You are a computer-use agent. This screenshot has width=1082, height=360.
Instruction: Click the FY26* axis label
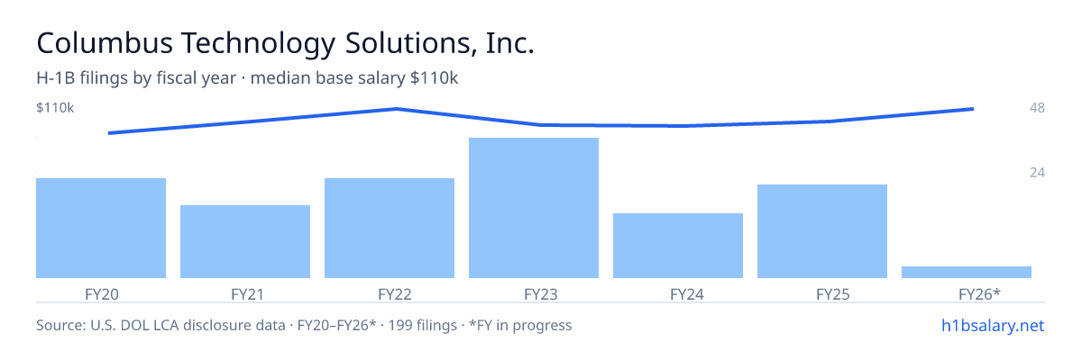pyautogui.click(x=967, y=293)
